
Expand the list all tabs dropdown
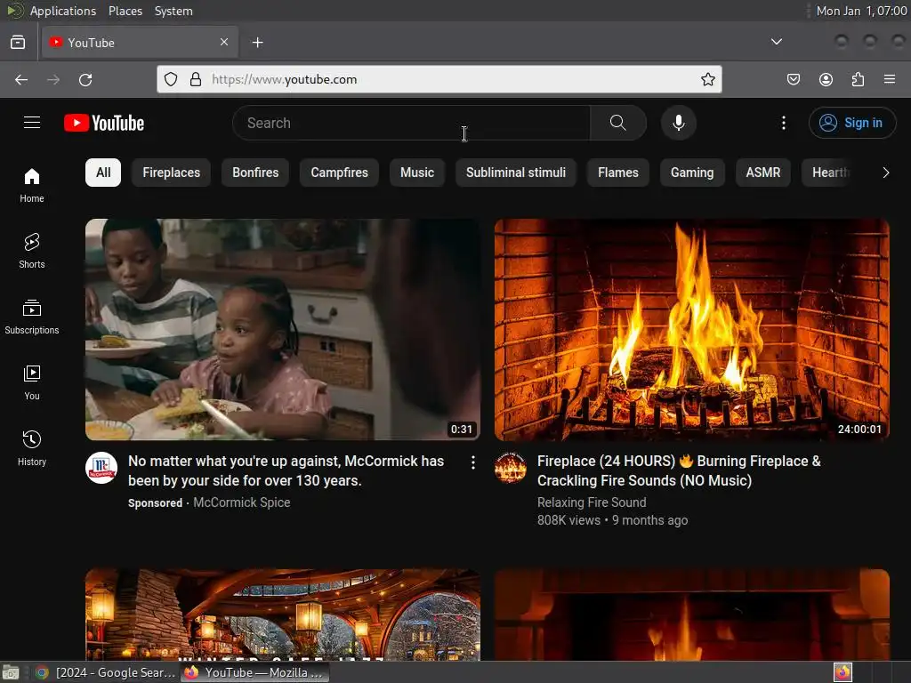click(x=776, y=42)
